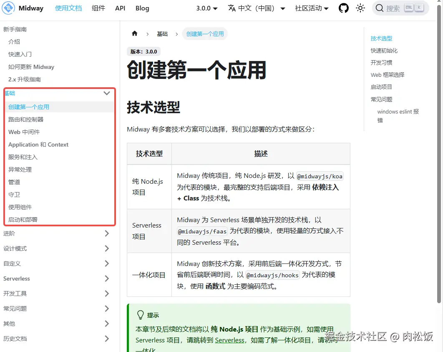The width and height of the screenshot is (443, 352).
Task: Collapse the 基础 sidebar category chevron
Action: (106, 93)
